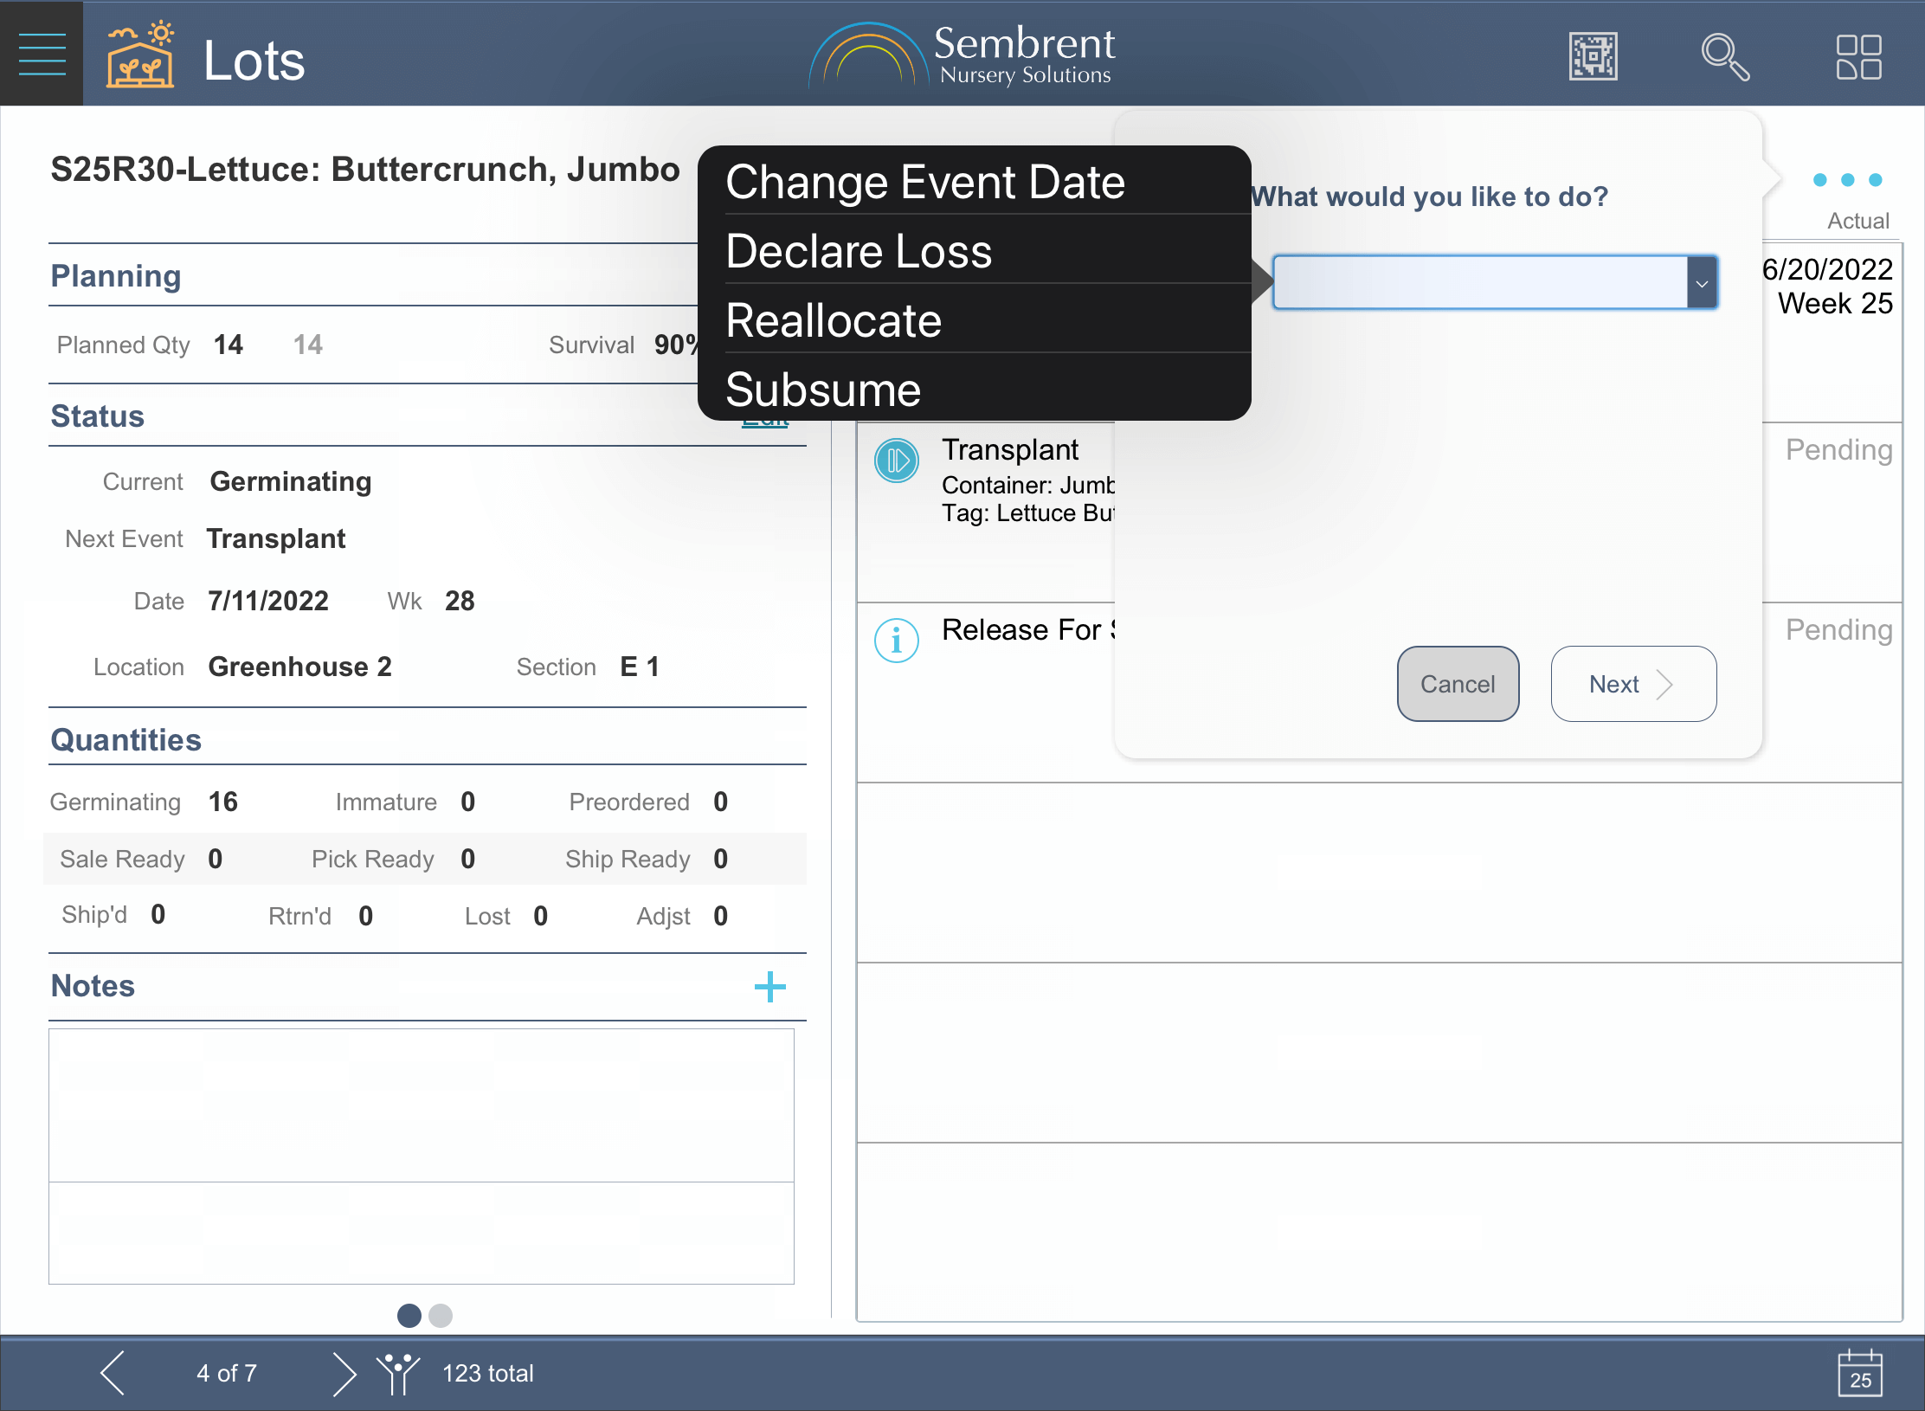Choose Declare Loss from the menu

click(x=859, y=252)
